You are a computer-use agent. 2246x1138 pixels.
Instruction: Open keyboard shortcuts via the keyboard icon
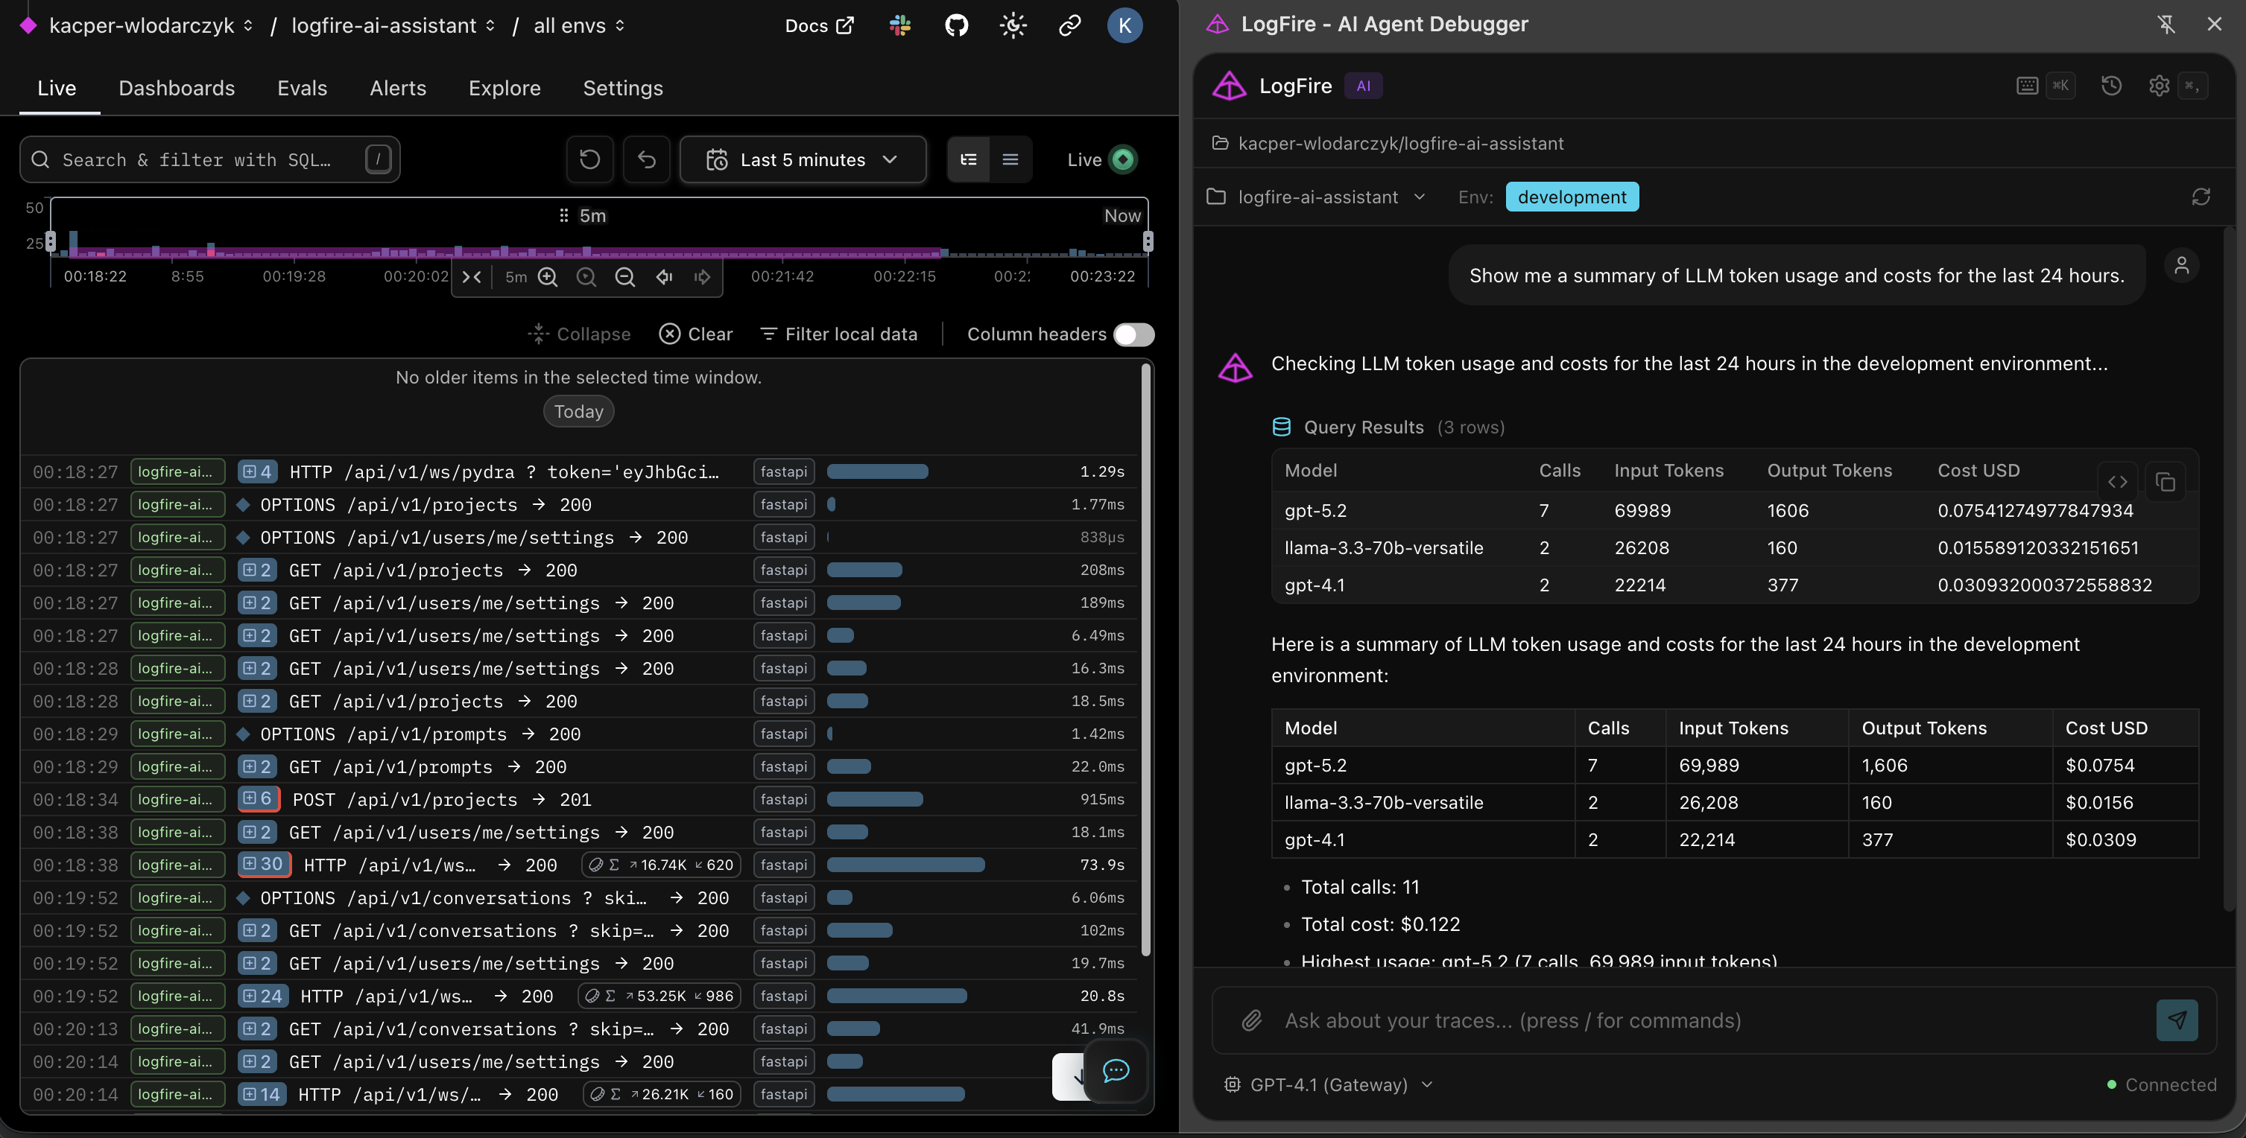click(2026, 86)
